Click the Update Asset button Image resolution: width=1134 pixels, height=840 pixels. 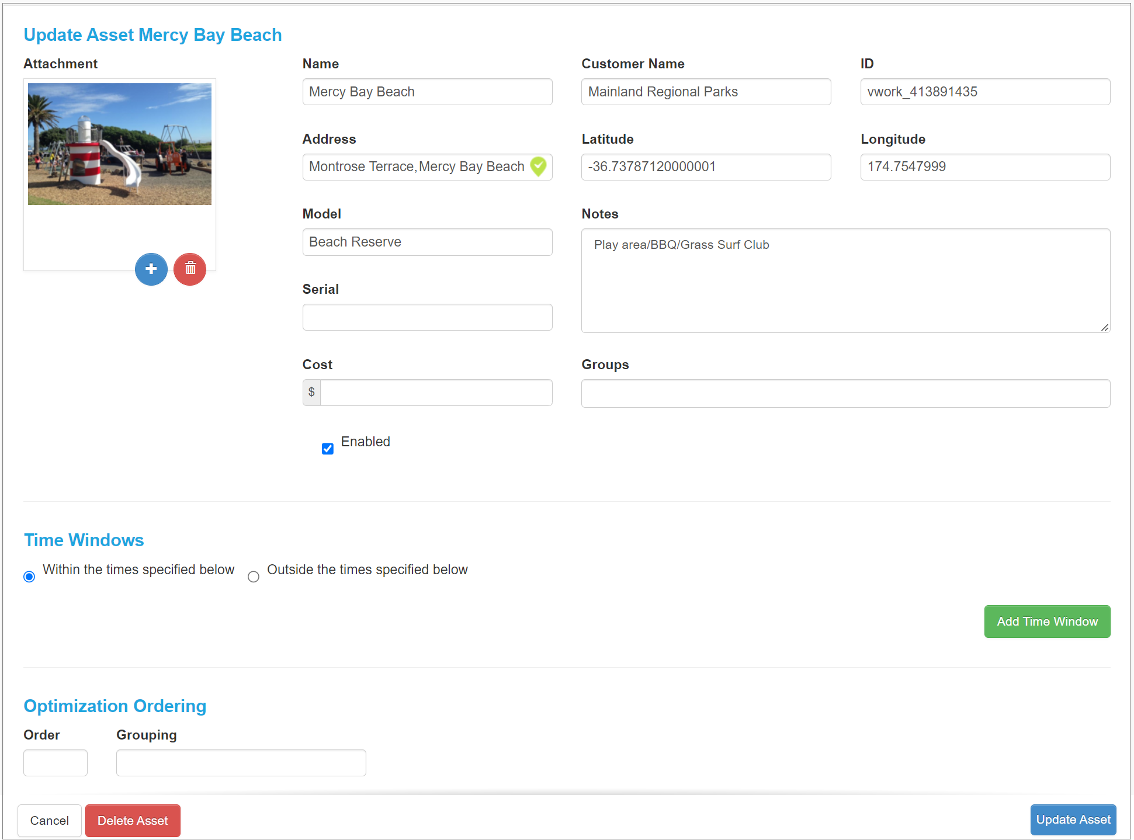click(1073, 820)
